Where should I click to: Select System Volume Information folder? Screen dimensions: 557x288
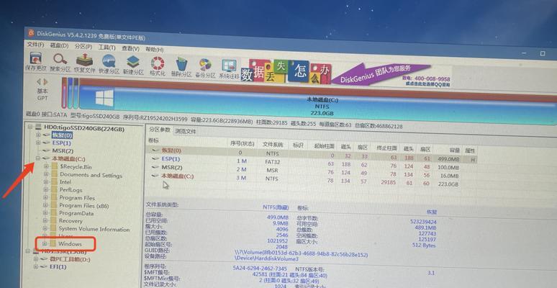click(94, 230)
